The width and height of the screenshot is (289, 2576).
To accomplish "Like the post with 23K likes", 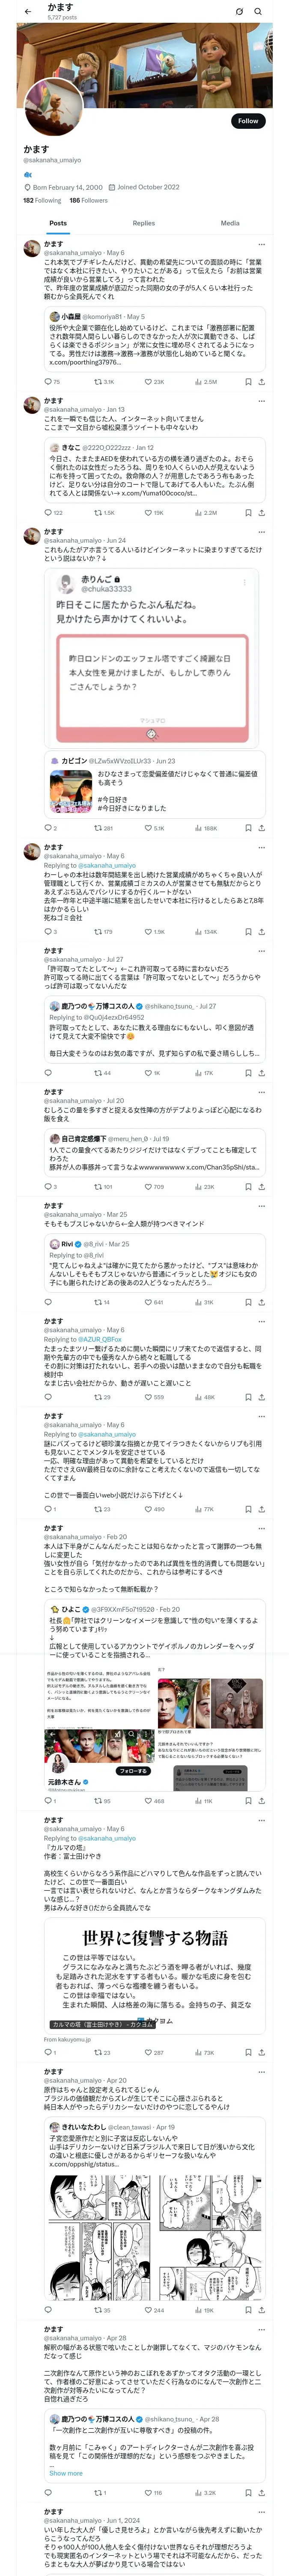I will coord(149,381).
